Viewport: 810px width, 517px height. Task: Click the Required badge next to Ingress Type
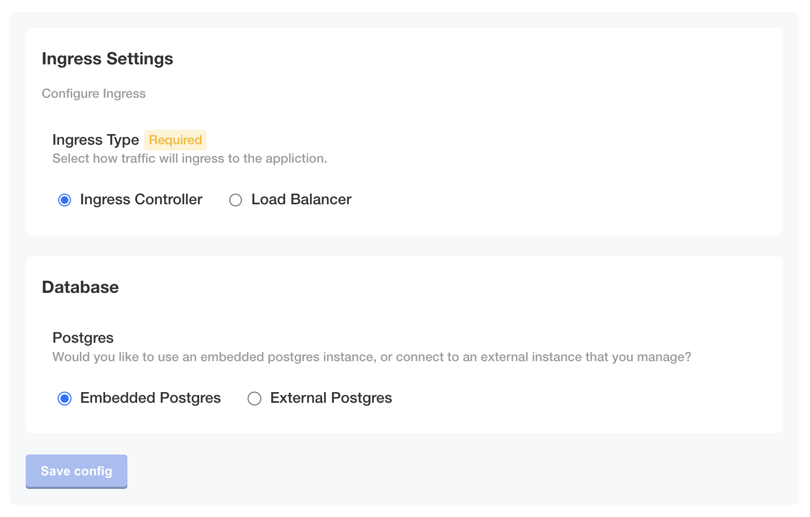175,140
